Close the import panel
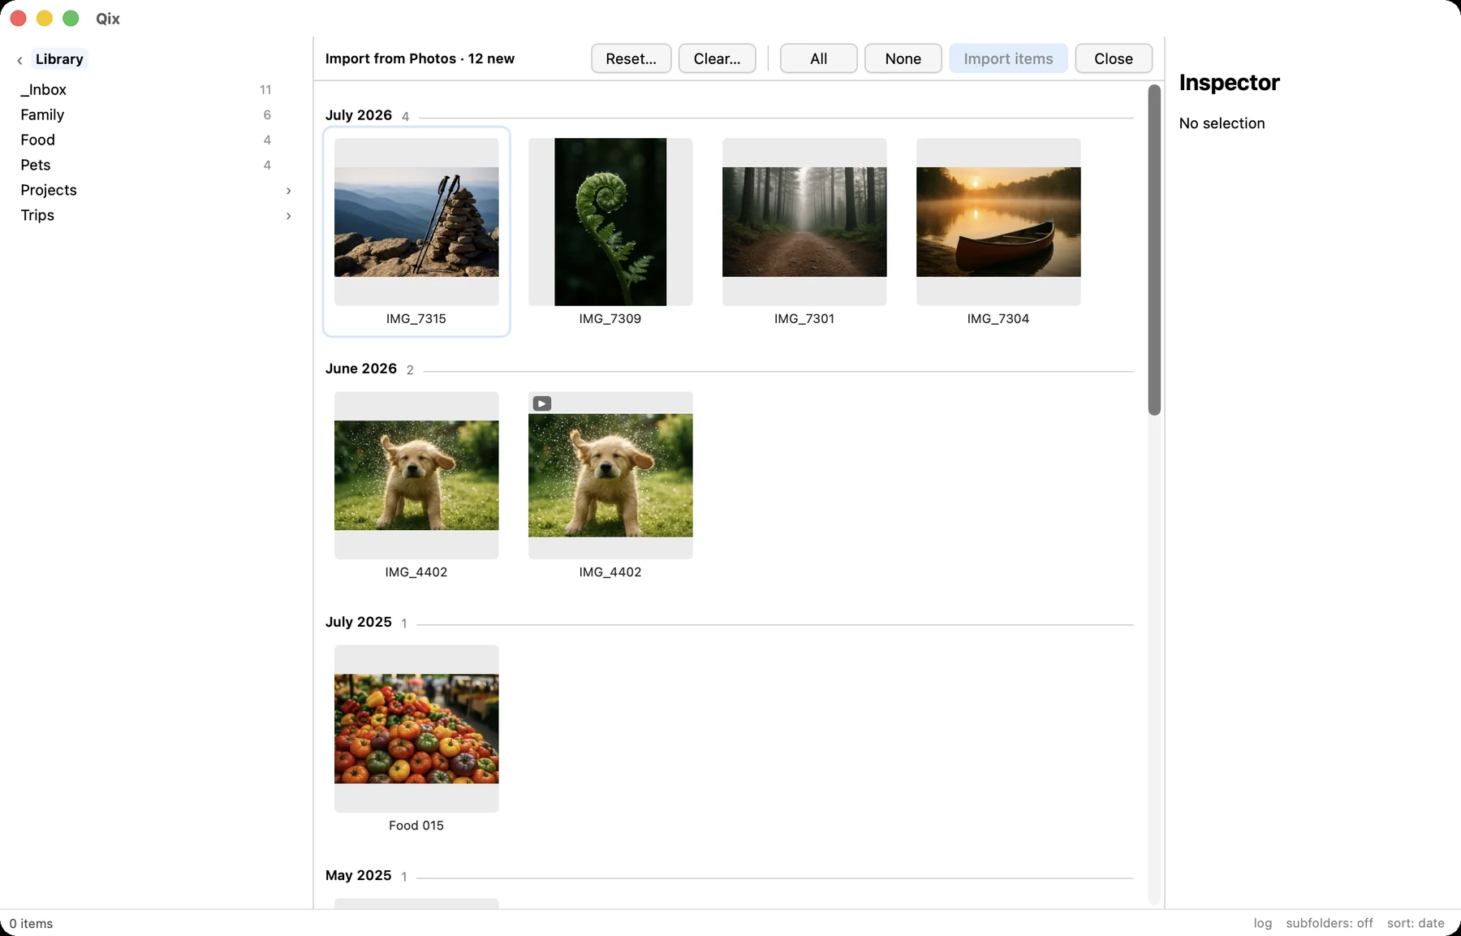Image resolution: width=1461 pixels, height=936 pixels. tap(1113, 58)
